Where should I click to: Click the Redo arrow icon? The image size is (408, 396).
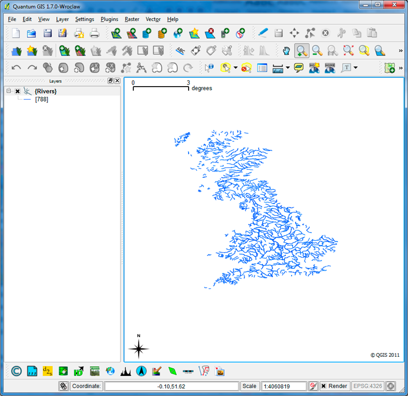click(x=32, y=68)
